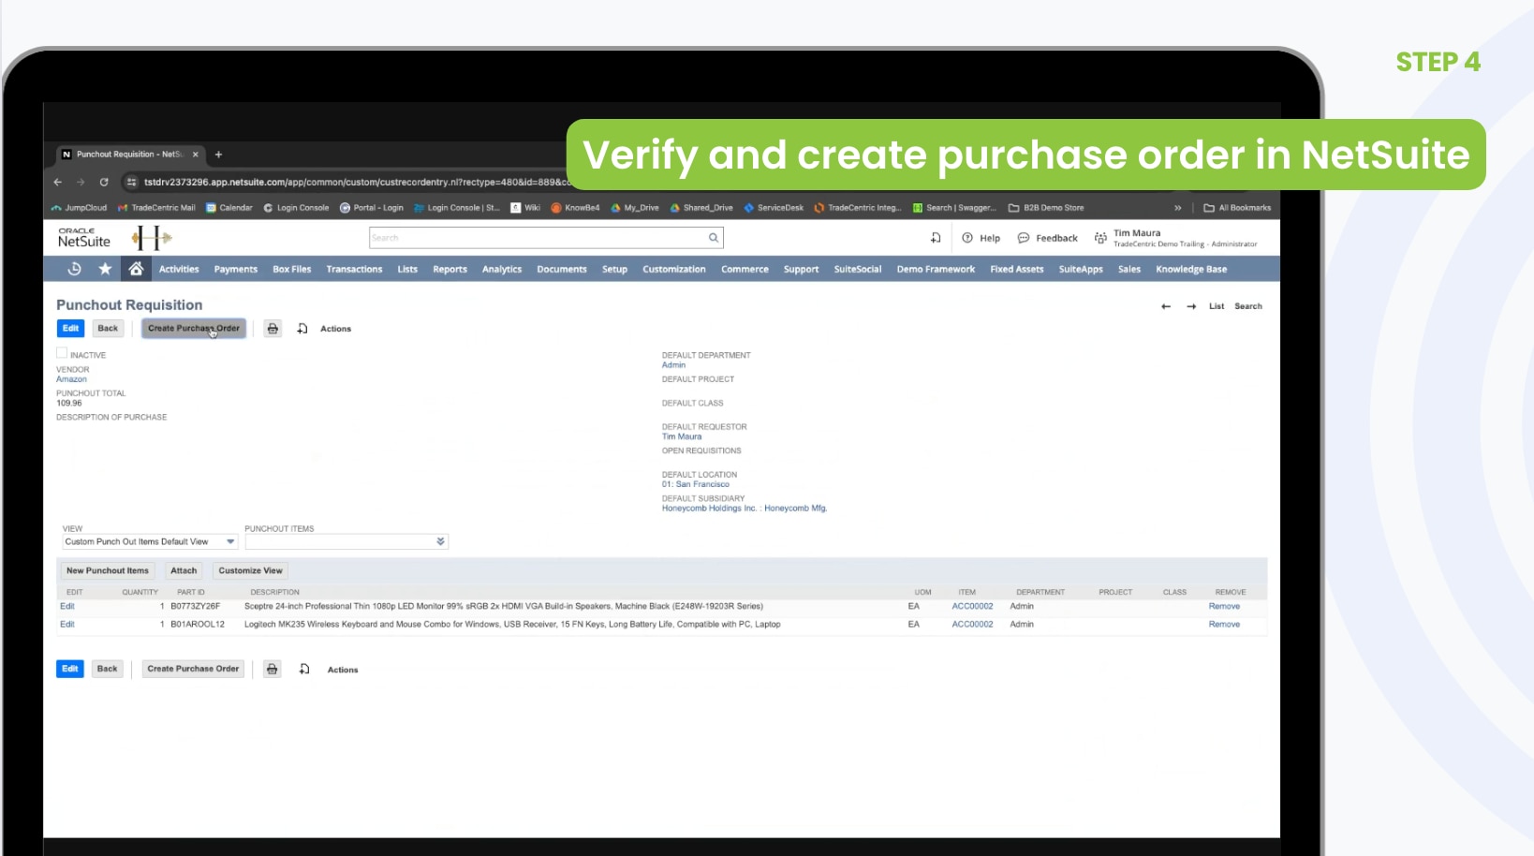Go to next record with right arrow
1534x856 pixels.
coord(1191,306)
